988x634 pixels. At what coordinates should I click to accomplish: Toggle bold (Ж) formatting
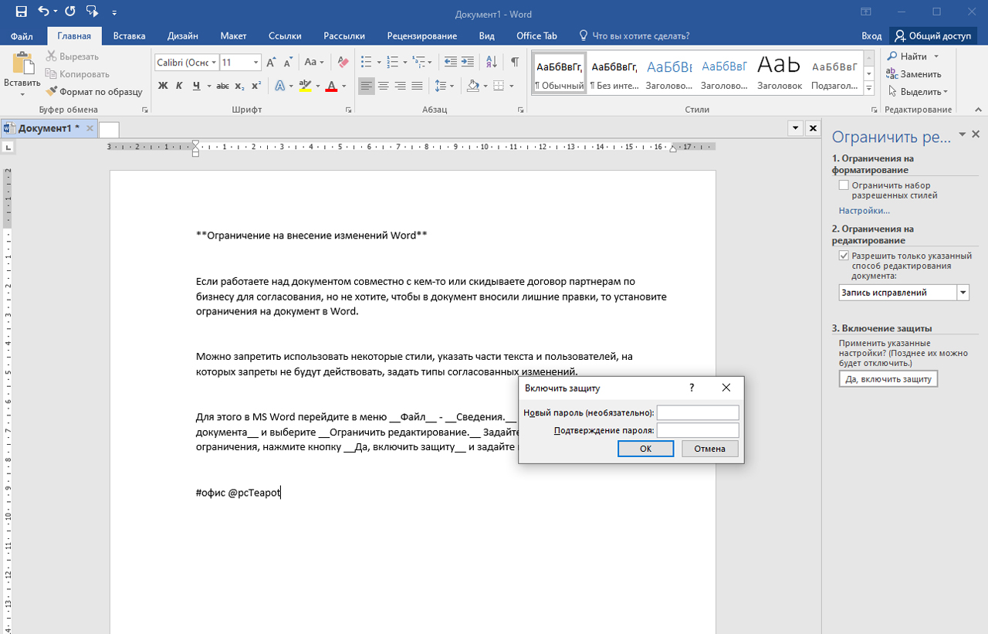coord(163,86)
